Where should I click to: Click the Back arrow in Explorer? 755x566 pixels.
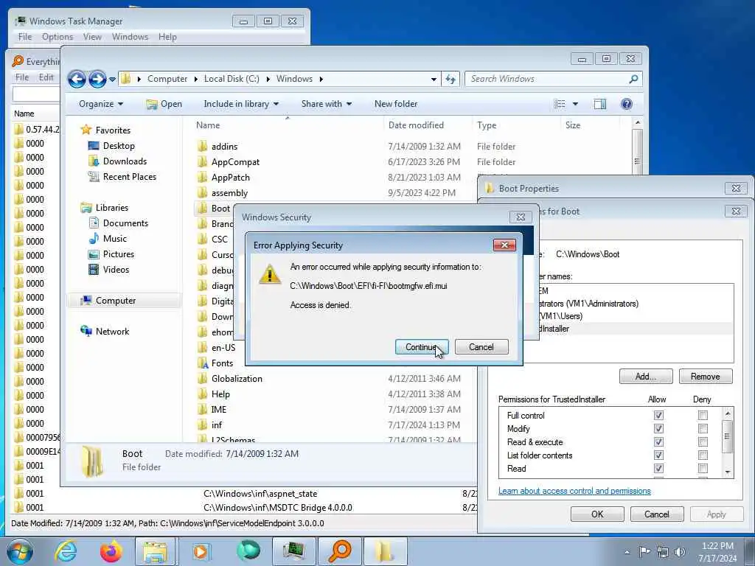[x=77, y=79]
